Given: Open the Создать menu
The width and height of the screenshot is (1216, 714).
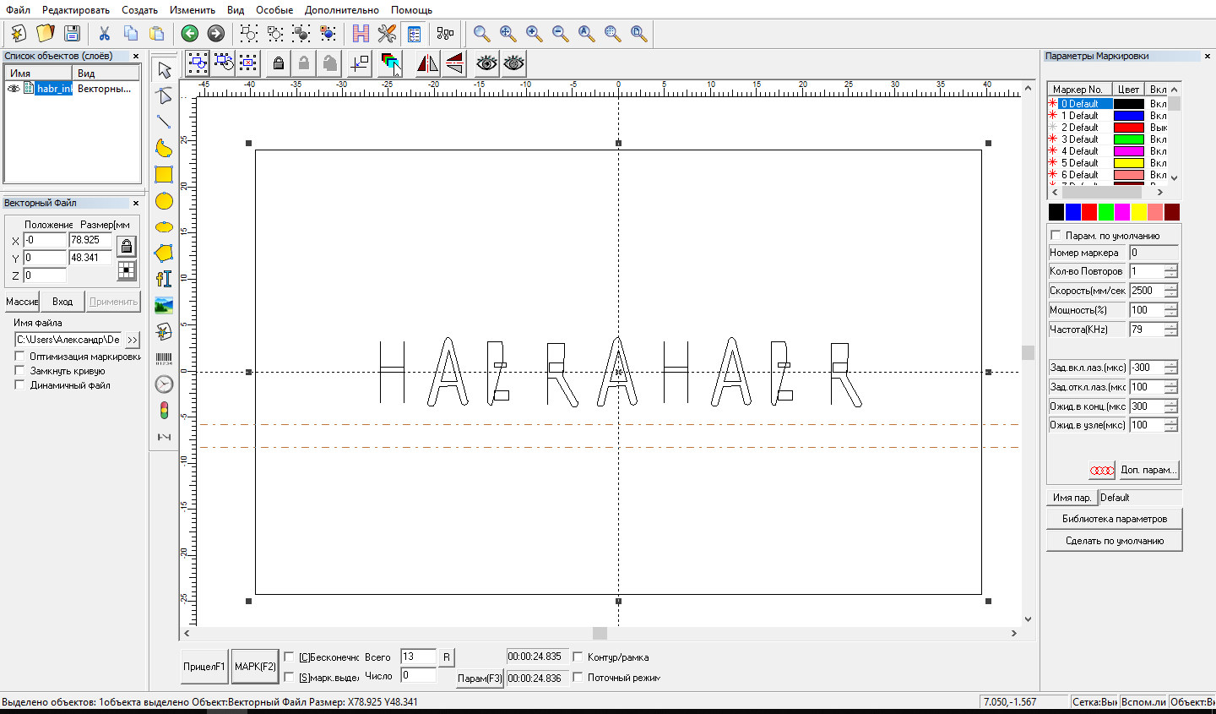Looking at the screenshot, I should (139, 10).
